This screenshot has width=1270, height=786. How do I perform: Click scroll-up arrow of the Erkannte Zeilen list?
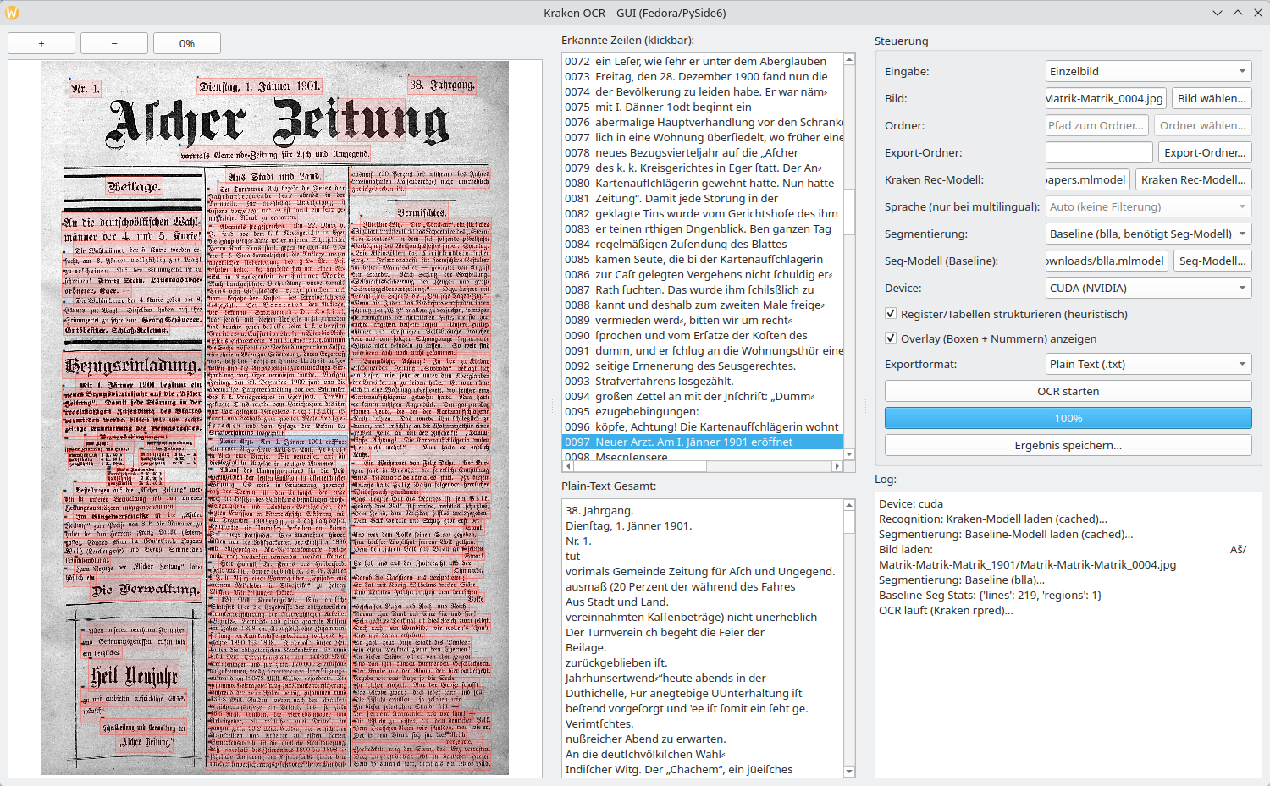pyautogui.click(x=849, y=59)
